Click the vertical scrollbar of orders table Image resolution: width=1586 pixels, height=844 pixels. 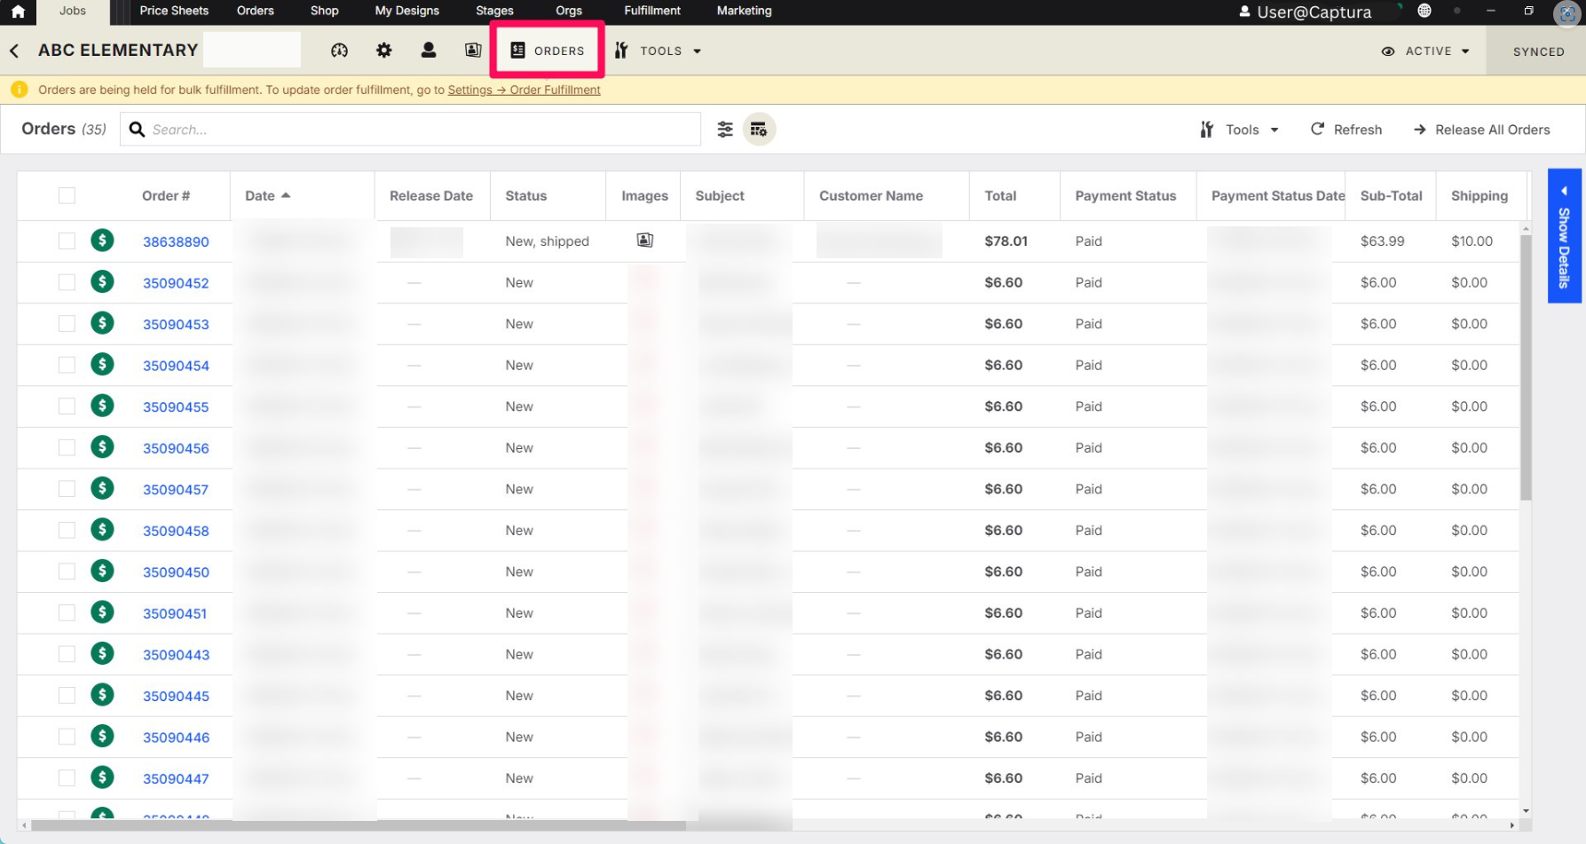tap(1526, 368)
